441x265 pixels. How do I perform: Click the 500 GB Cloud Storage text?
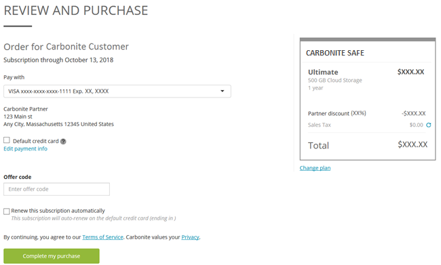pos(335,81)
